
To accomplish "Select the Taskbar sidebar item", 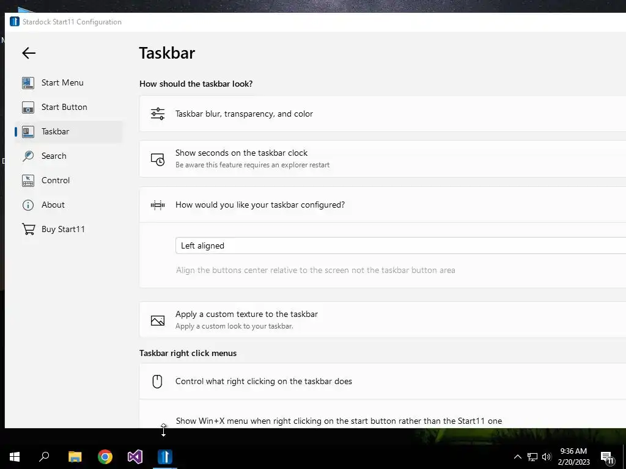I will [68, 132].
